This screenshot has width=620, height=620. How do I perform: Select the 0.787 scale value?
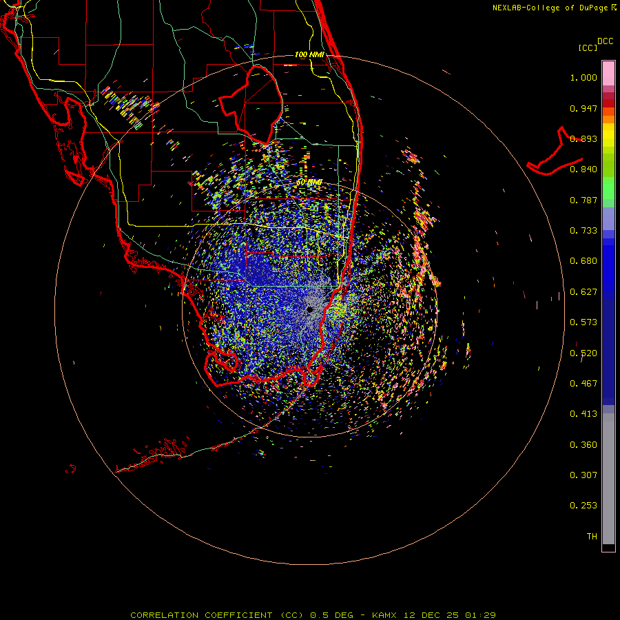click(x=583, y=200)
